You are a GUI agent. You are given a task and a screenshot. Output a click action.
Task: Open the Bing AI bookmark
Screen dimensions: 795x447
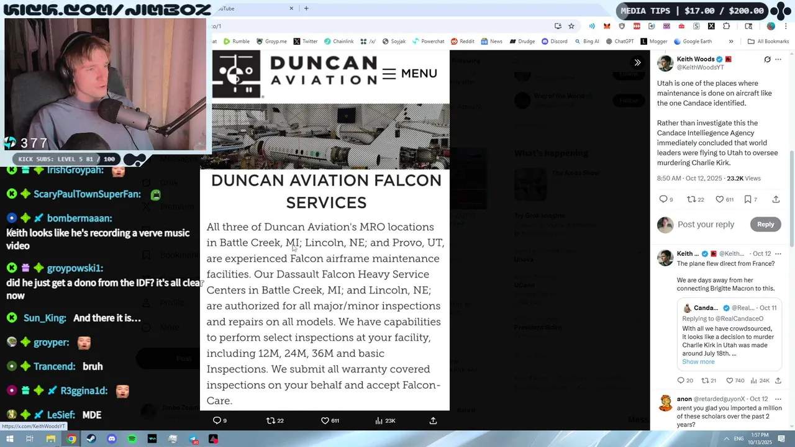pos(586,42)
